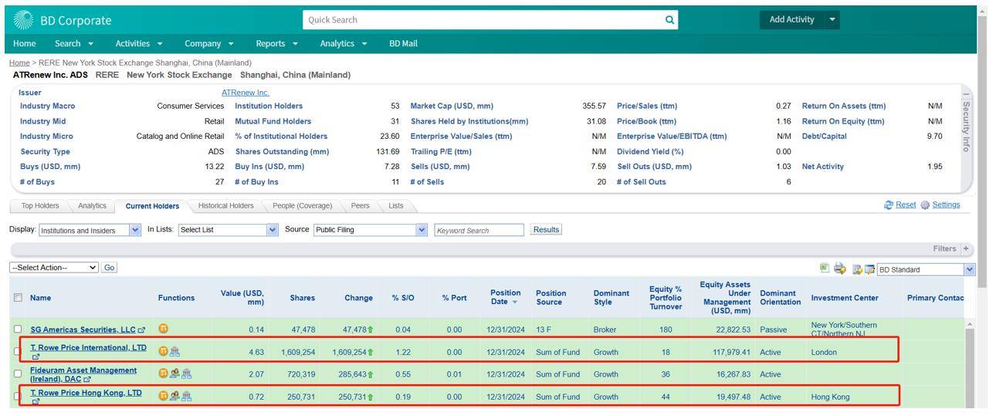Screen dimensions: 993x416
Task: Switch to the Lists tab
Action: coord(396,206)
